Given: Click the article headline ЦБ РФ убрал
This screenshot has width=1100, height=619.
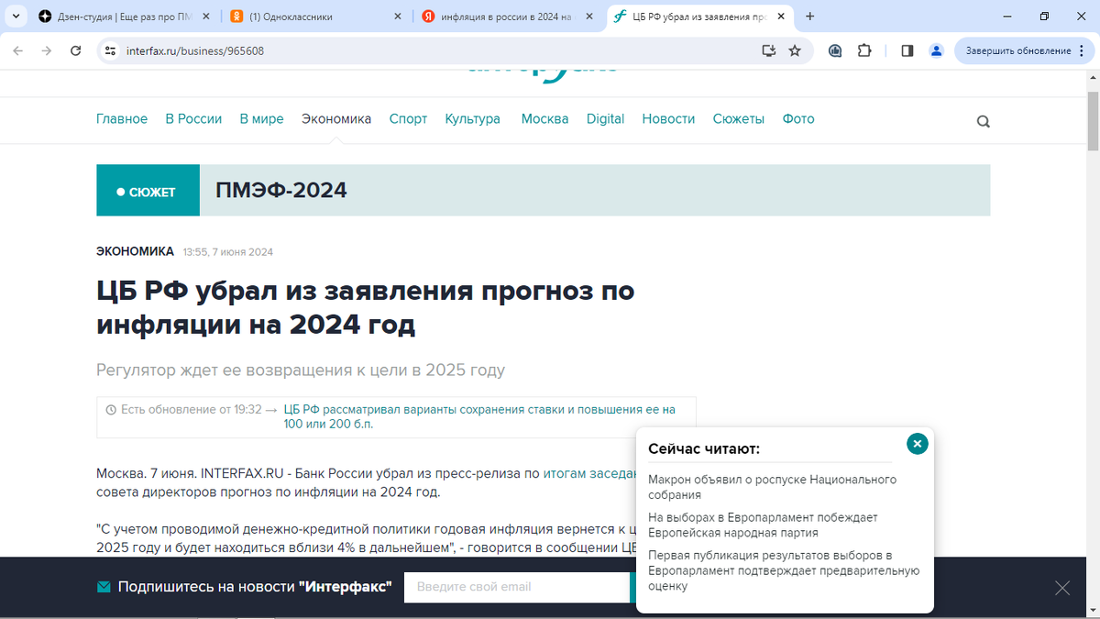Looking at the screenshot, I should pyautogui.click(x=366, y=307).
